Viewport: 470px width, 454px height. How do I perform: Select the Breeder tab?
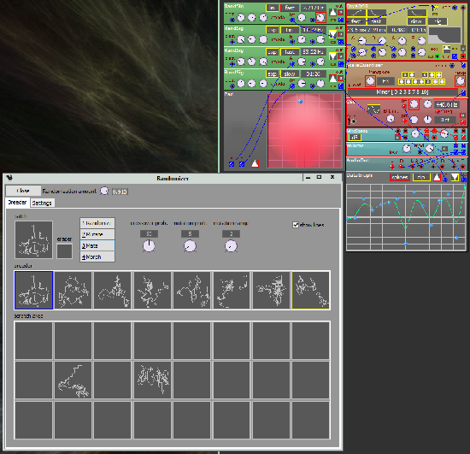click(x=17, y=203)
